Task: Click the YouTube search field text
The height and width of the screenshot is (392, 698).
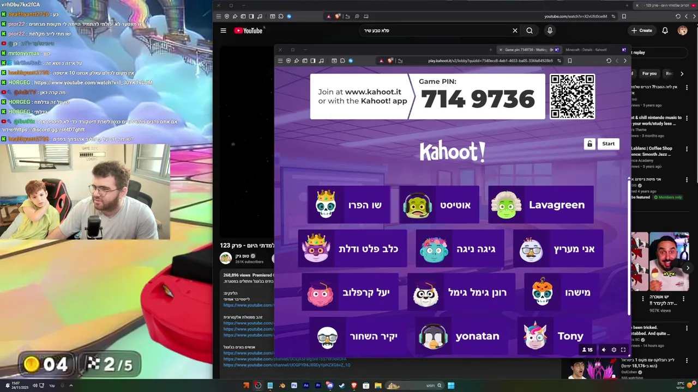Action: [377, 30]
